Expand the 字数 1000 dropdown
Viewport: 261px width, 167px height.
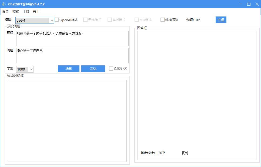31,69
